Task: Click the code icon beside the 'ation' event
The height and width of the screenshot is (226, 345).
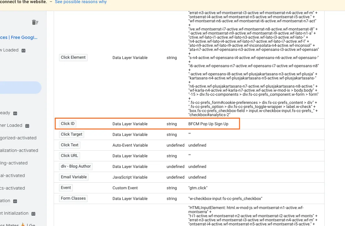Action: [x=15, y=201]
